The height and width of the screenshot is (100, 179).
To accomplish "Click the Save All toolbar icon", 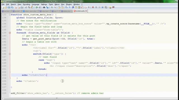I will pos(12,7).
